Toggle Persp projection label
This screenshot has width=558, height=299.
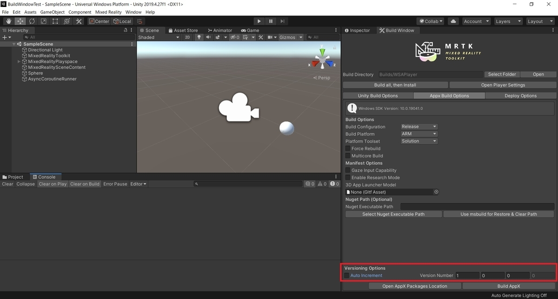(x=322, y=78)
